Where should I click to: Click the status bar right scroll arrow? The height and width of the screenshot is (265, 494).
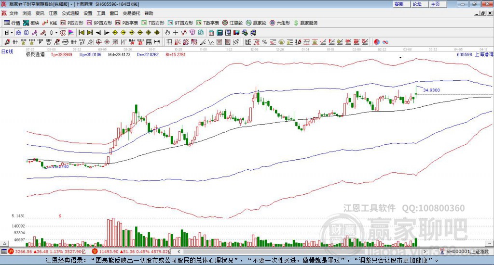[425, 252]
